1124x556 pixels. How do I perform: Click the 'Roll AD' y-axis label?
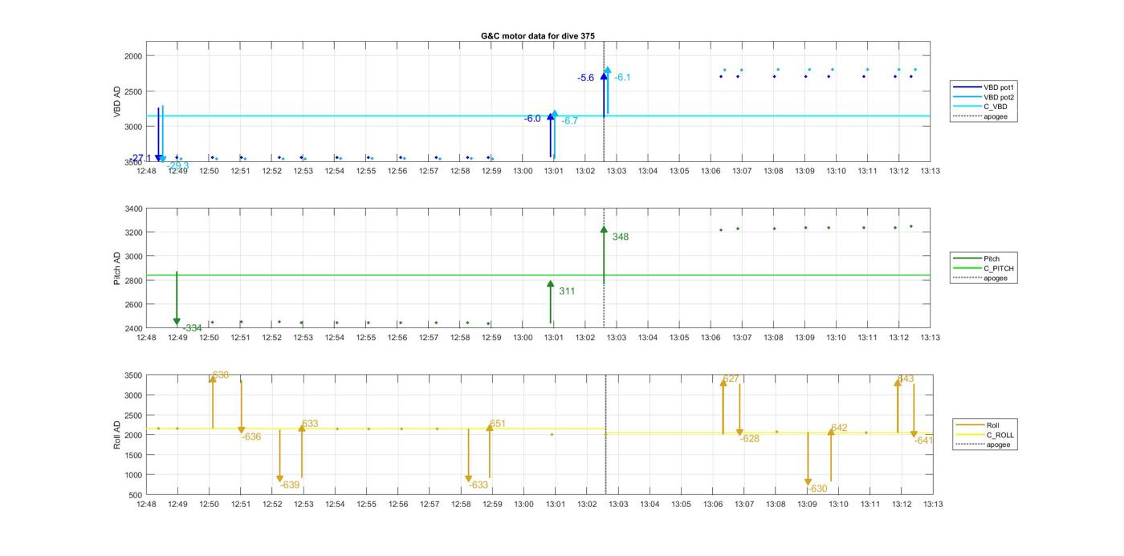[117, 434]
